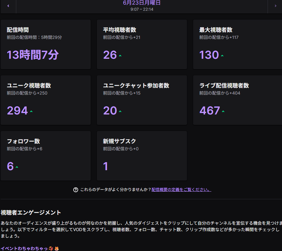Click the ライブ配信視聴者数 card title

pos(224,85)
